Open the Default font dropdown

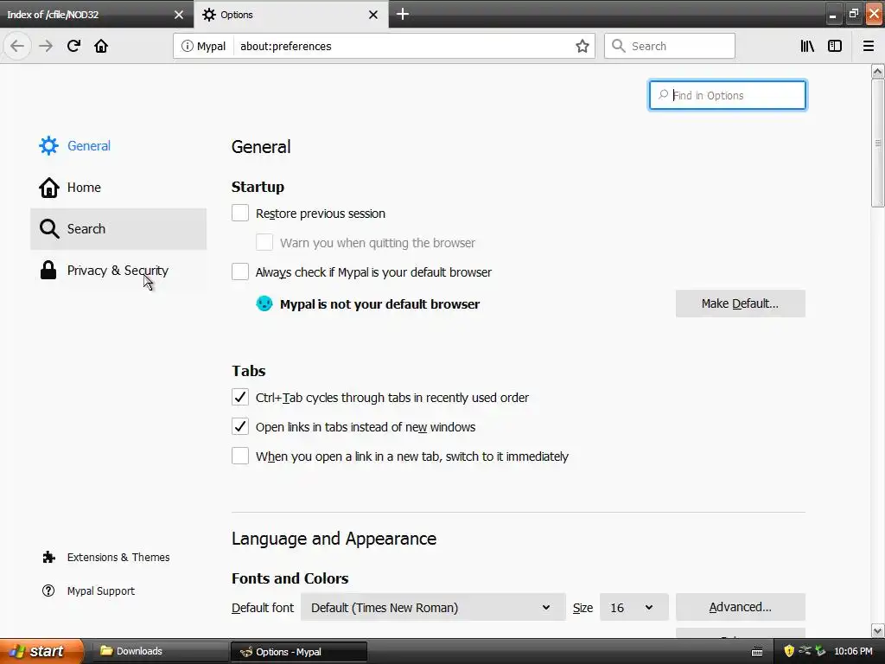click(x=433, y=608)
